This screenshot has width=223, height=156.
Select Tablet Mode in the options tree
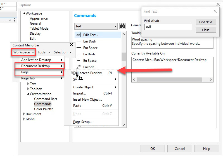[x=39, y=28]
